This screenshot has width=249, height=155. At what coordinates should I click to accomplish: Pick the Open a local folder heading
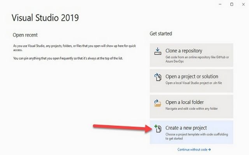(x=184, y=102)
